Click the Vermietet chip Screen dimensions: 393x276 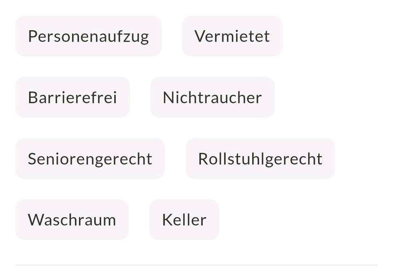coord(232,36)
